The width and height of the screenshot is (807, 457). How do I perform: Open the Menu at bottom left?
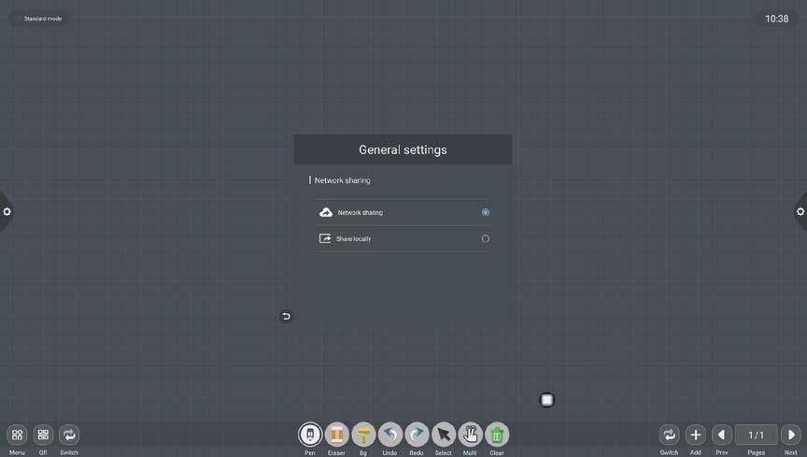pyautogui.click(x=17, y=435)
